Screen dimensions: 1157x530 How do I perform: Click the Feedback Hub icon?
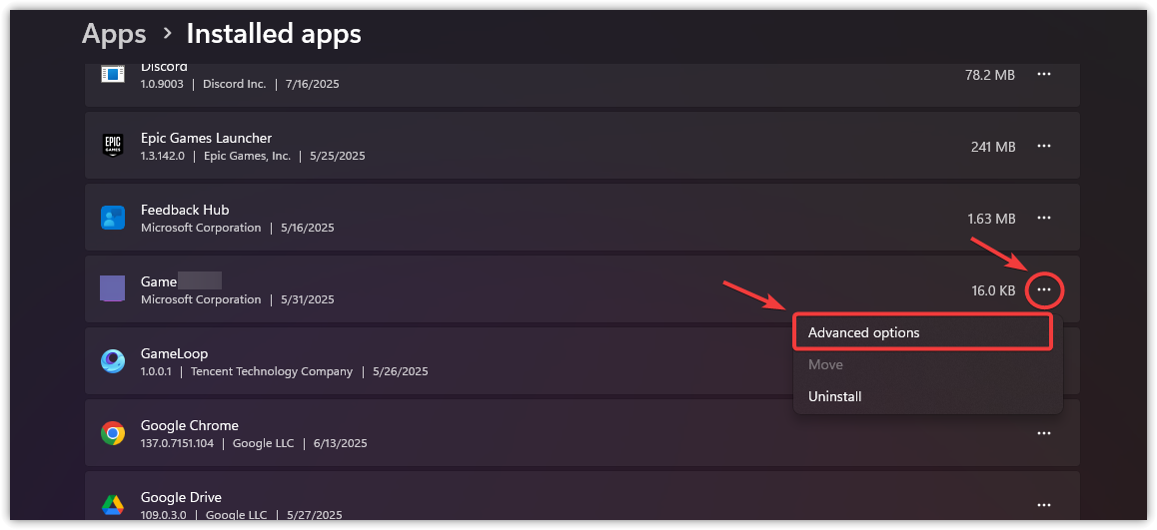tap(113, 218)
